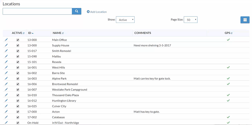This screenshot has height=125, width=252.
Task: Uncheck Active for Reseda
Action: point(18,62)
